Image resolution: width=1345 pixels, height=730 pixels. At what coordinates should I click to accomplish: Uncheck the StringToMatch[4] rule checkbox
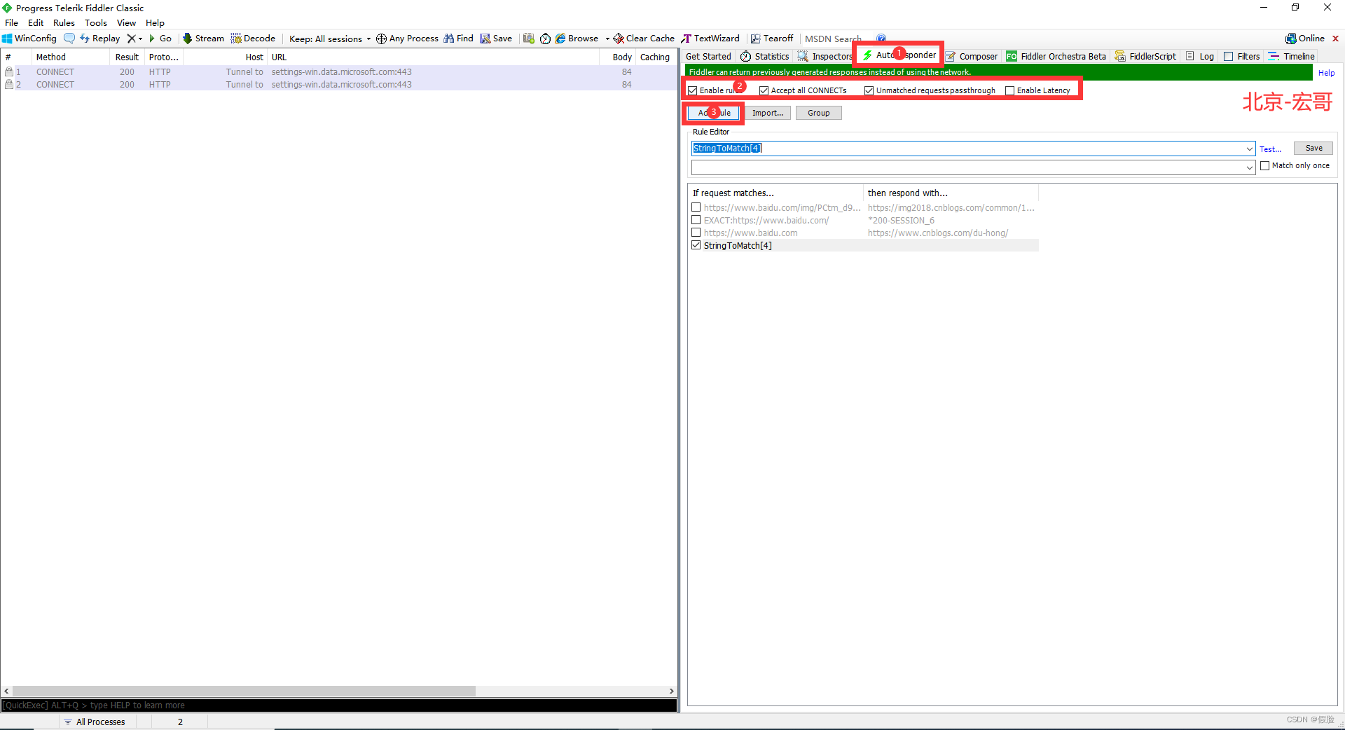point(696,245)
